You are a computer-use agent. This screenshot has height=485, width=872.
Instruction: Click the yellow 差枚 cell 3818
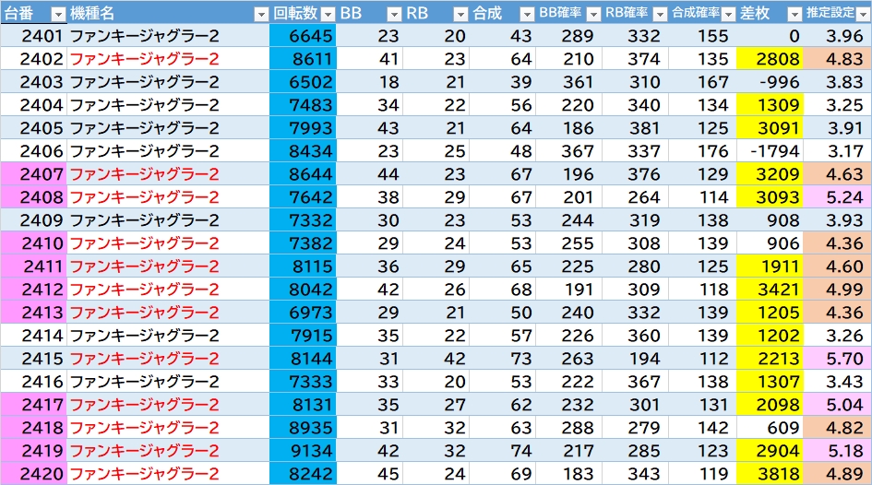770,474
